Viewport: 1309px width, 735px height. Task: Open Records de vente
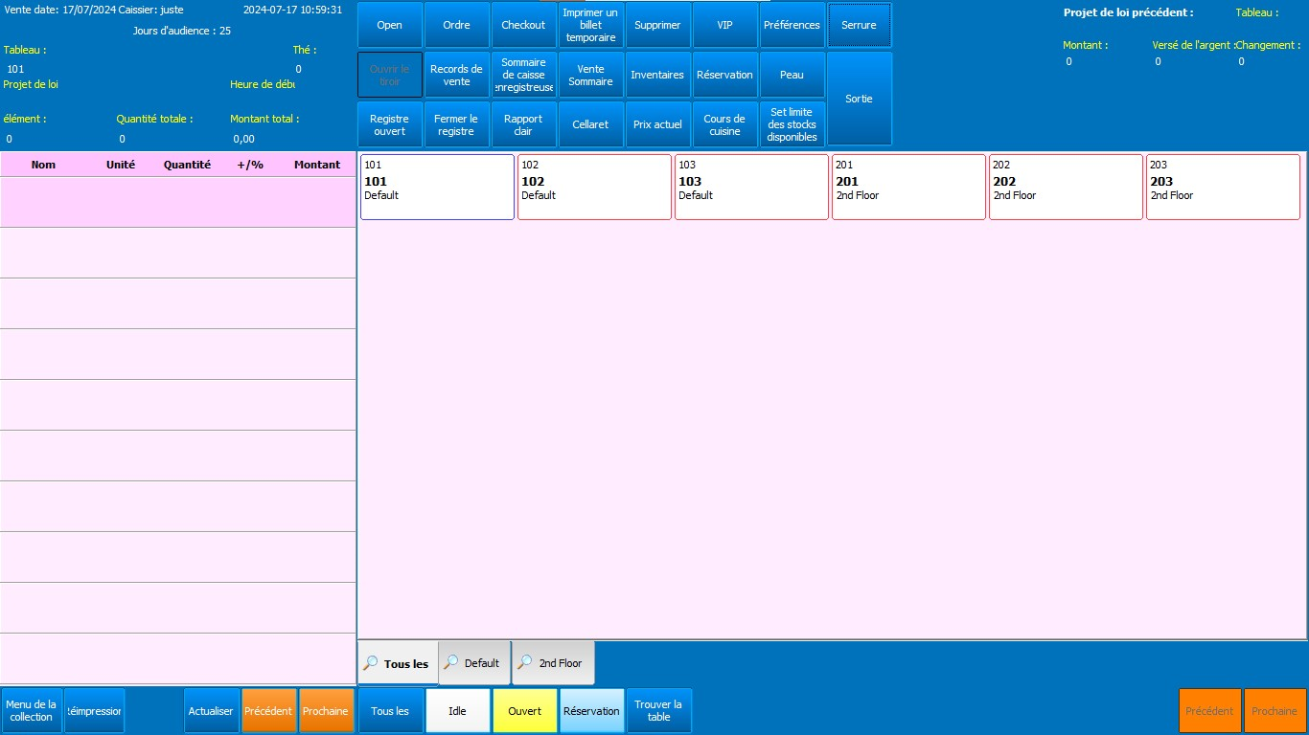click(456, 75)
